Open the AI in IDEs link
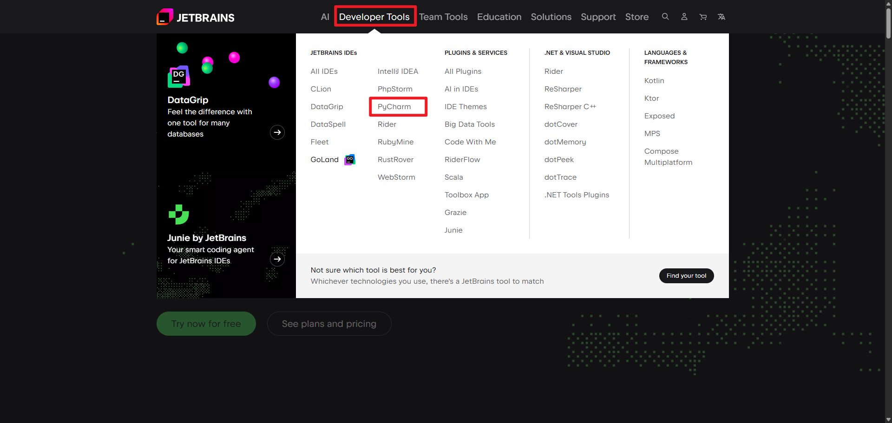 (461, 89)
